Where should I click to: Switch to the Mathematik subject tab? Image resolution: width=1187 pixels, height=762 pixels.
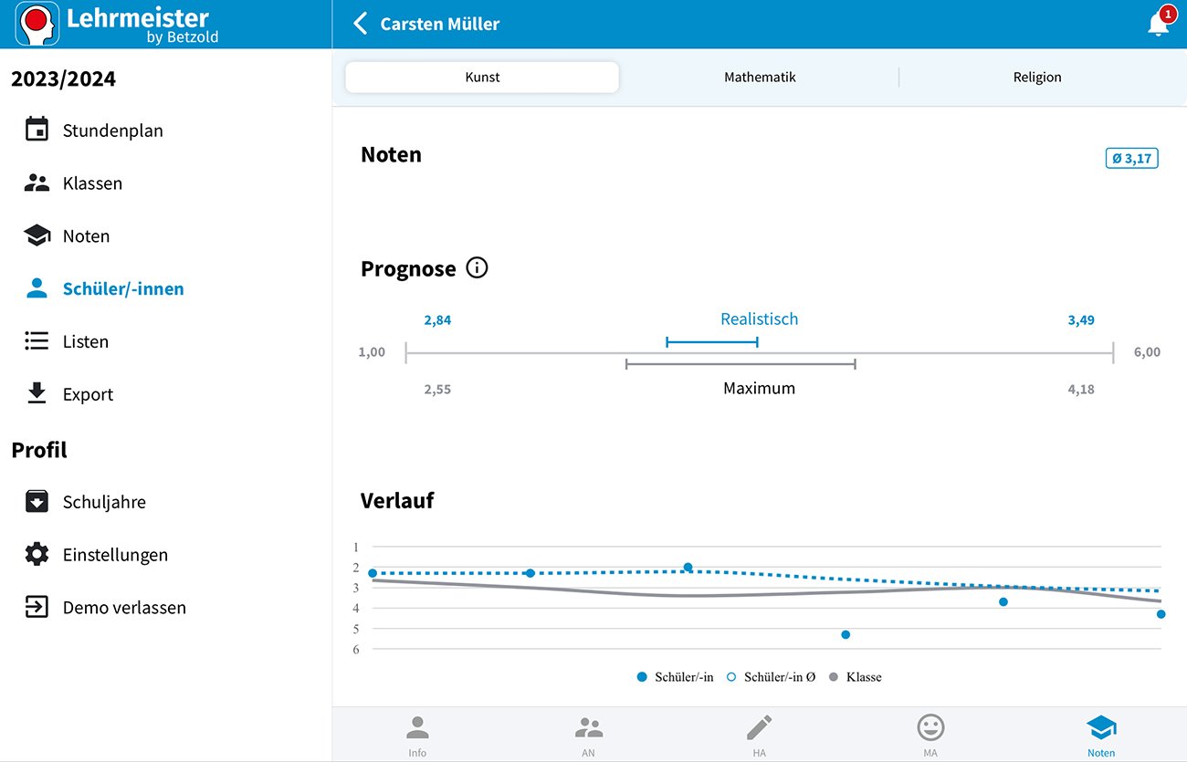pyautogui.click(x=760, y=78)
